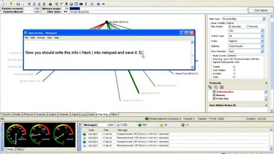Close the messages log panel via small x
Viewport: 274px width, 154px height.
coord(80,124)
